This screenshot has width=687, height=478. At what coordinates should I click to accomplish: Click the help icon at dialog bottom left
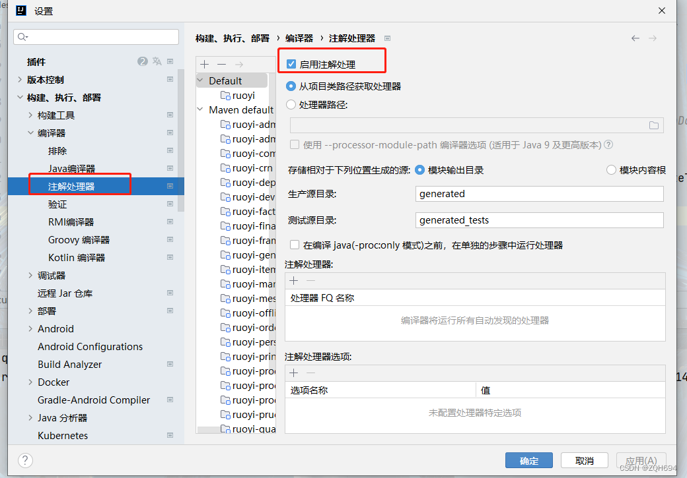pos(24,460)
